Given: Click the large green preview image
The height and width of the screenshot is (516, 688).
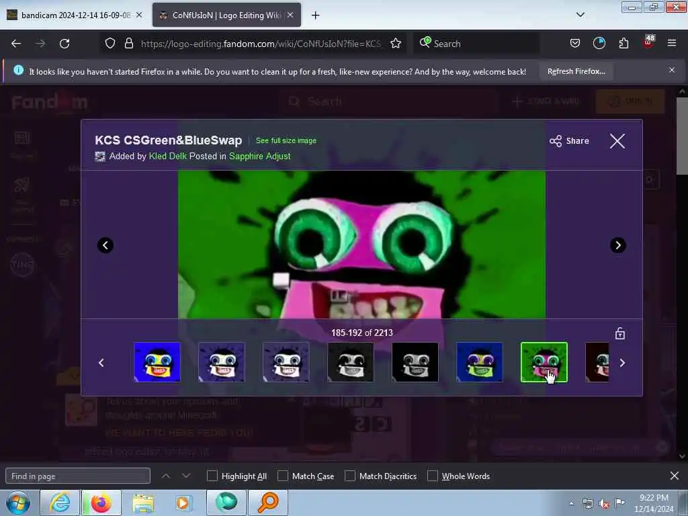Looking at the screenshot, I should pos(362,245).
